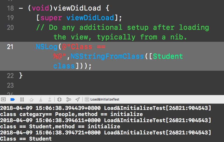Click the Load&InitializeTest app icon in the debug bar
This screenshot has width=224, height=142.
click(x=87, y=99)
